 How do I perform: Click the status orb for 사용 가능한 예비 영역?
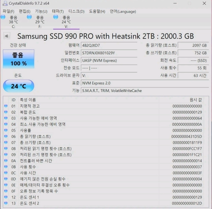click(x=6, y=118)
